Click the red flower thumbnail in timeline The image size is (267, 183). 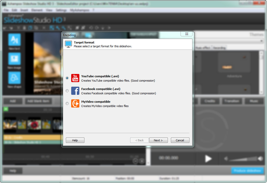(x=34, y=125)
